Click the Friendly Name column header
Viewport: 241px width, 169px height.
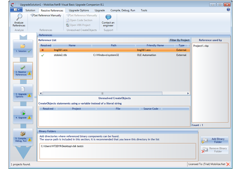(155, 46)
